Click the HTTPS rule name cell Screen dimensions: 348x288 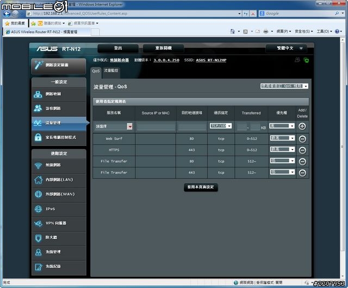click(x=114, y=150)
